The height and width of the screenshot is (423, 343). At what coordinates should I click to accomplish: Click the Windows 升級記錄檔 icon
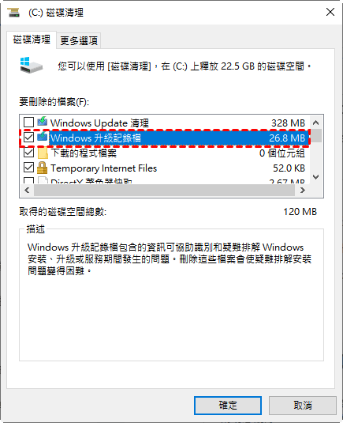click(43, 137)
